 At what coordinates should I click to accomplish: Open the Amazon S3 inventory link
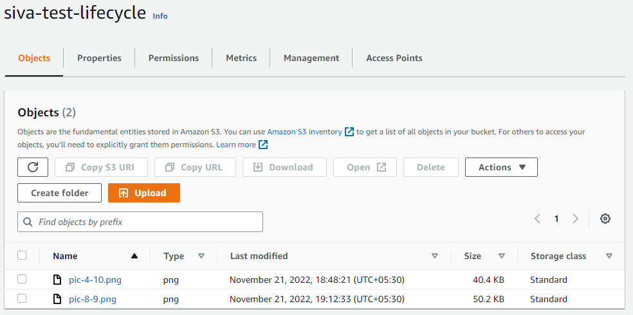pos(304,132)
